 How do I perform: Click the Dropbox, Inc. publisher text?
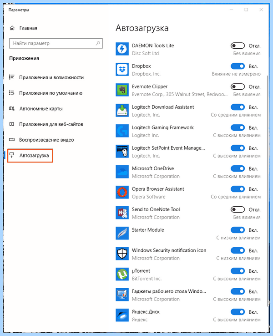tap(146, 74)
